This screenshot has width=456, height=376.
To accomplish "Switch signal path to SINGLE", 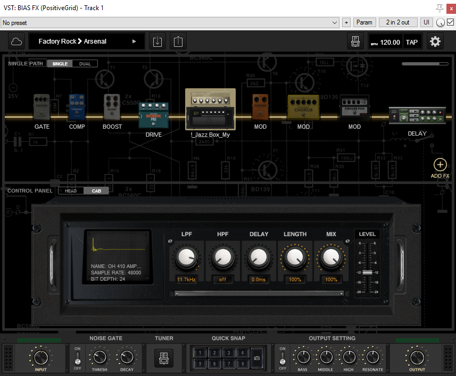I will coord(60,64).
